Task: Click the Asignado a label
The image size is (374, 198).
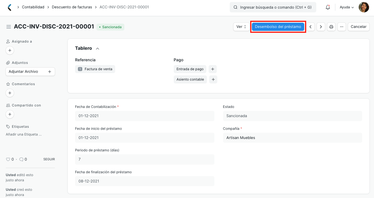Action: click(22, 41)
